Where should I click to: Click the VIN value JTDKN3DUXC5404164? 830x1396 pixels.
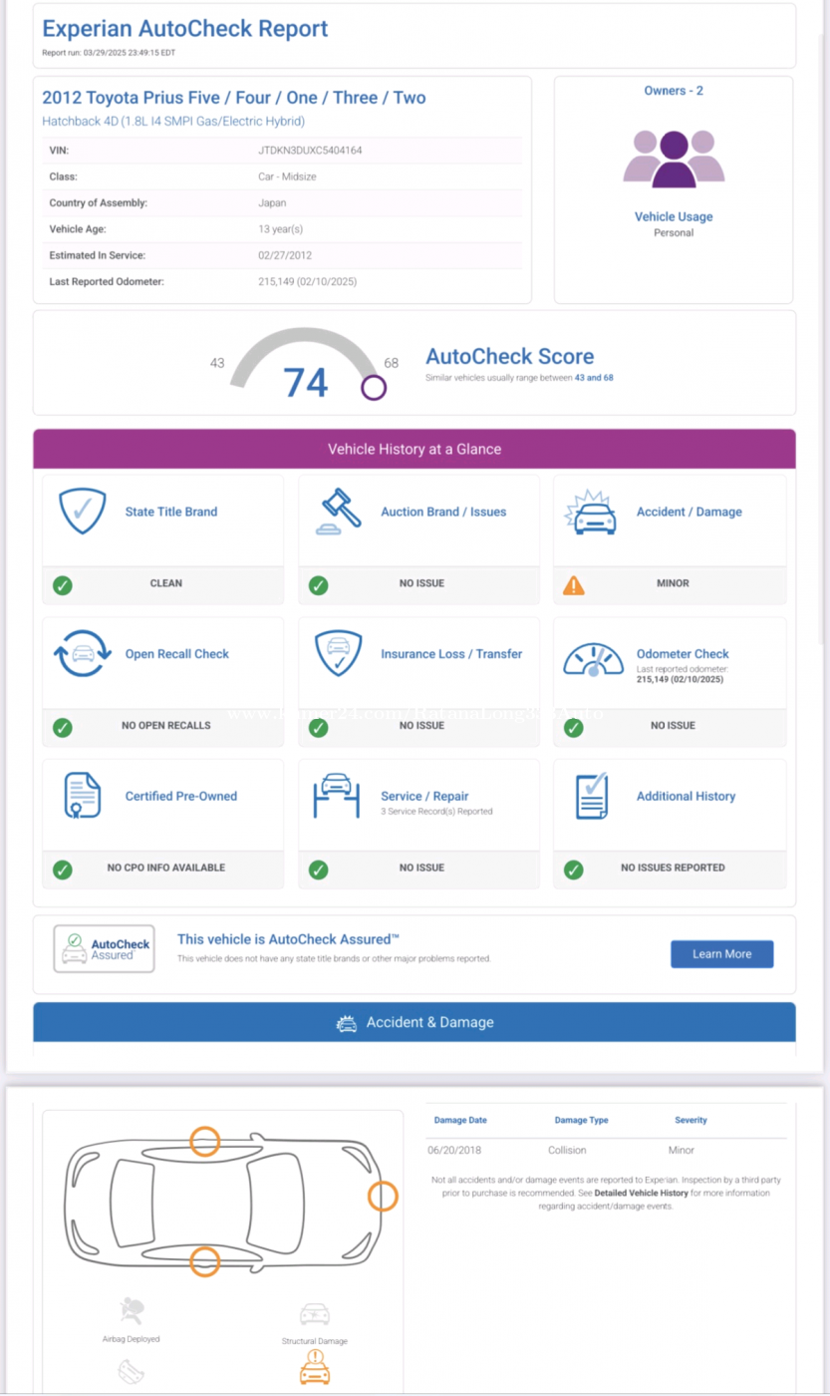[x=310, y=151]
